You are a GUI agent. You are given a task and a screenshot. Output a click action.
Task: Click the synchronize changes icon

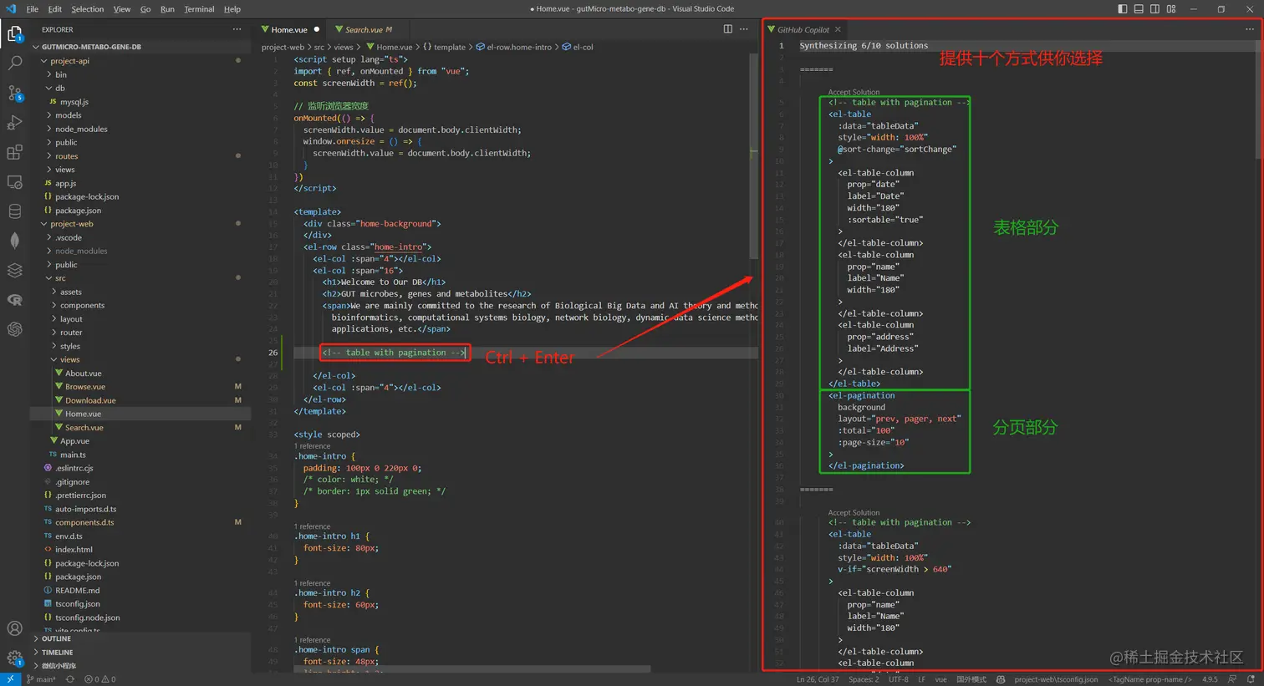pyautogui.click(x=70, y=679)
